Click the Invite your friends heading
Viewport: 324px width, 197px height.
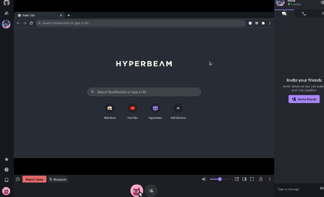tap(304, 80)
